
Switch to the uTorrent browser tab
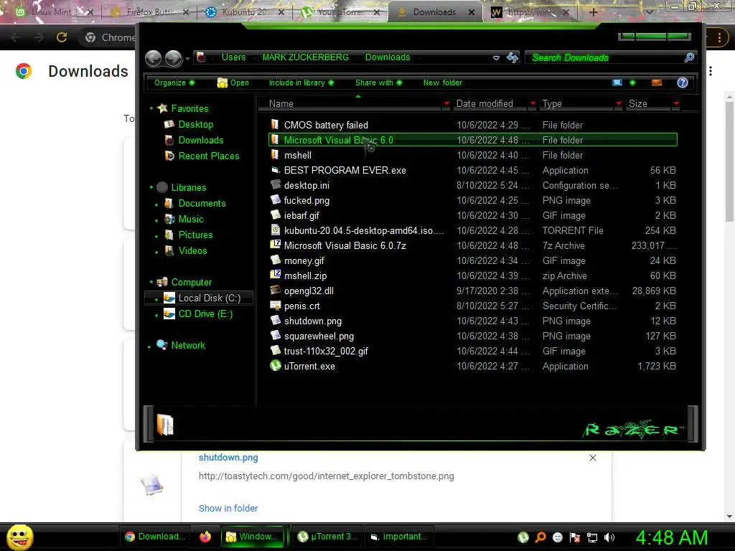coord(340,12)
